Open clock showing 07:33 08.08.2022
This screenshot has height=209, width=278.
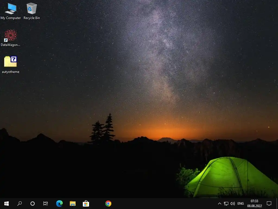(x=255, y=204)
